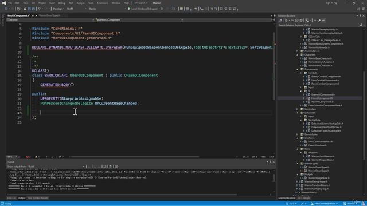Click Collapse All in Solution Explorer toolbar

click(297, 21)
